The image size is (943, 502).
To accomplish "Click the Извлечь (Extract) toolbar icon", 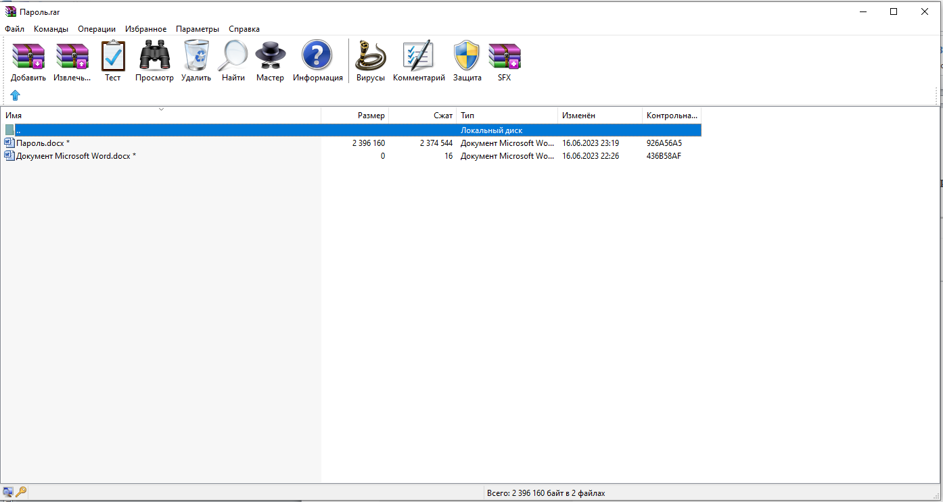I will [x=72, y=57].
